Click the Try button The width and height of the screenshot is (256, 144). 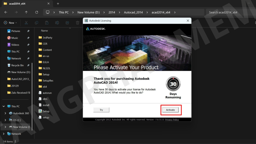101,110
